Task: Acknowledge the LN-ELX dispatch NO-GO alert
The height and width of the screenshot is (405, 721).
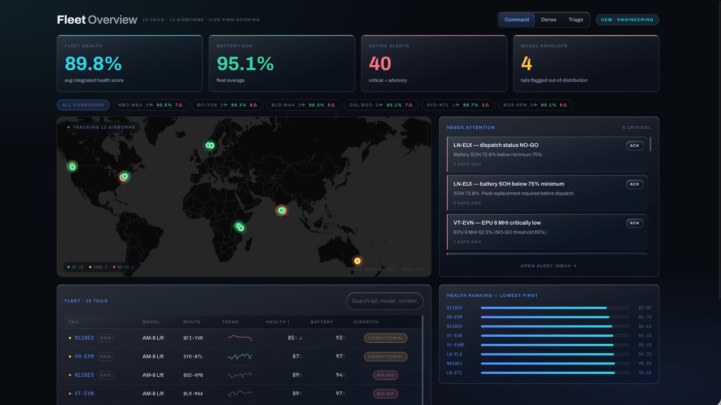Action: pyautogui.click(x=634, y=145)
